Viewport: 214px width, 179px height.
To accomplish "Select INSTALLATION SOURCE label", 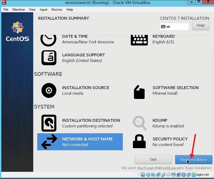I will [86, 88].
